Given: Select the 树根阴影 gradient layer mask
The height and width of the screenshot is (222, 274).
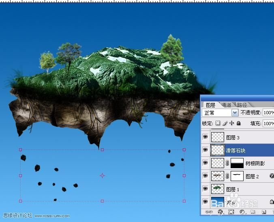Looking at the screenshot, I should coord(237,163).
